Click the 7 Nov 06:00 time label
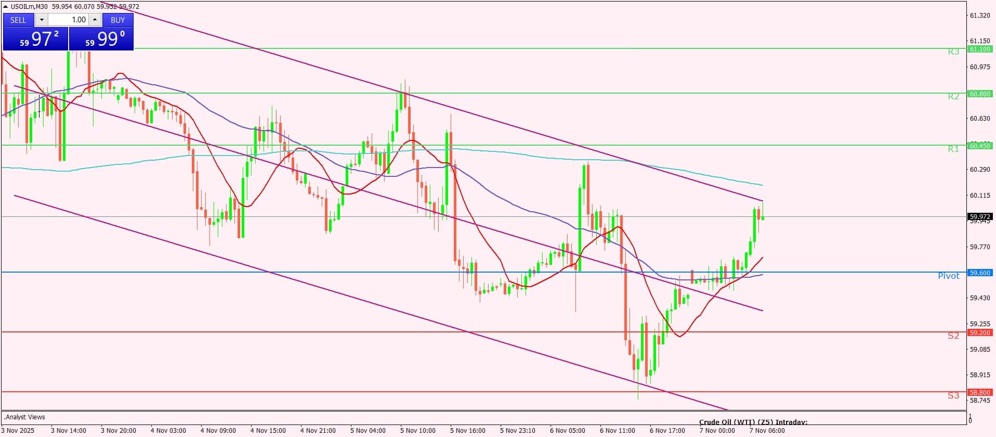The width and height of the screenshot is (996, 437). pyautogui.click(x=767, y=431)
